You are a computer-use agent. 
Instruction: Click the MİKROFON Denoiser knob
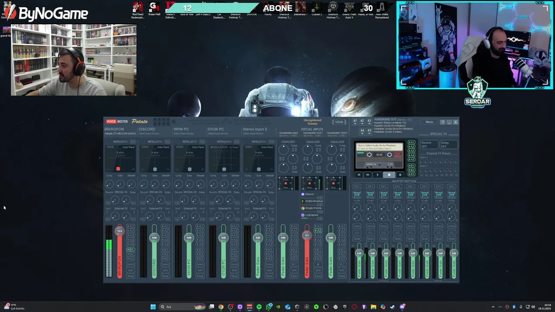tap(131, 184)
